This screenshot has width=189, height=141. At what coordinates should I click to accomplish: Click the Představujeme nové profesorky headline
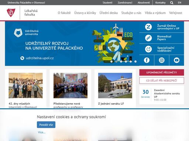click(68, 105)
